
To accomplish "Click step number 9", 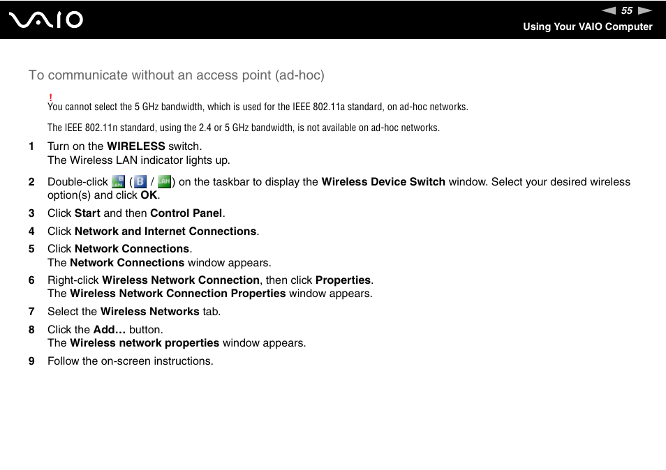I will (x=31, y=361).
